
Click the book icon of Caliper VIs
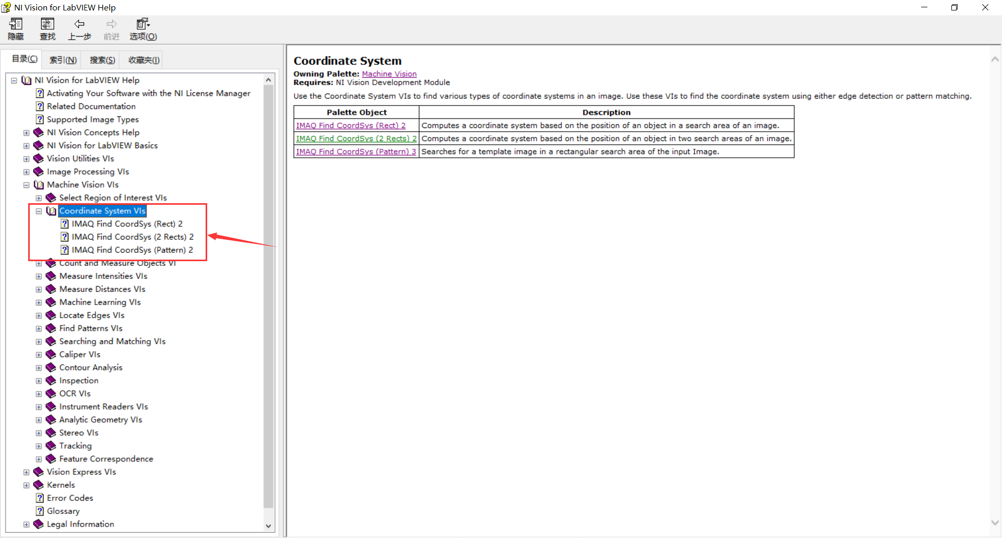tap(51, 355)
